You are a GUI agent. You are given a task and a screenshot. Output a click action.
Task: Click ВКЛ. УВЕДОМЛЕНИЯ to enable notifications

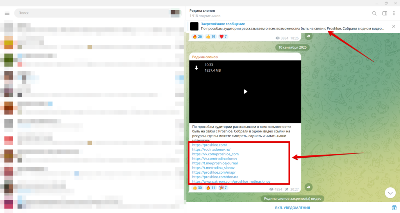pos(292,208)
